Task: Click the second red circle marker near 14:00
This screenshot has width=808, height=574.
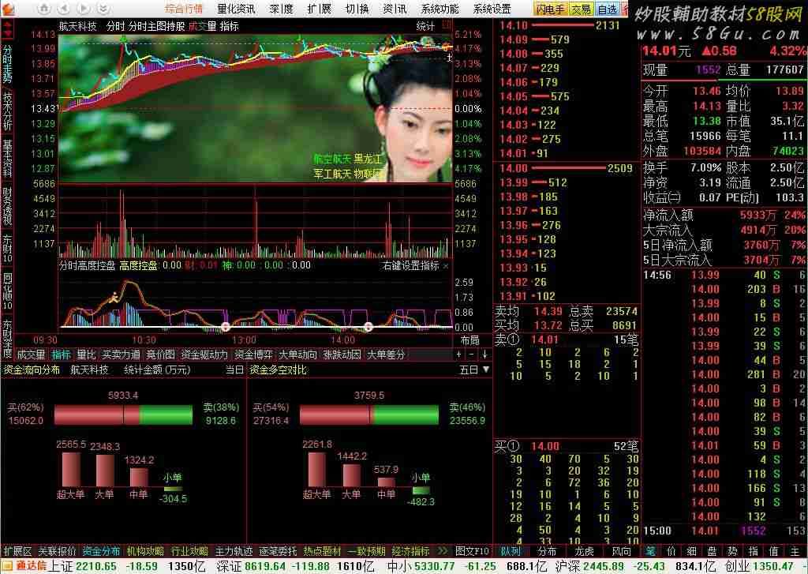Action: 368,326
